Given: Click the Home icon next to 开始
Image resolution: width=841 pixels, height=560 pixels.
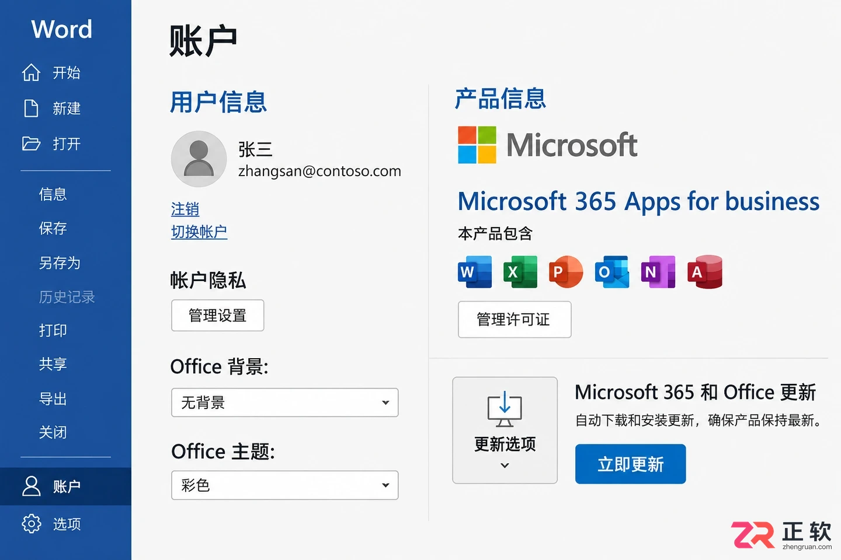Looking at the screenshot, I should [x=31, y=72].
